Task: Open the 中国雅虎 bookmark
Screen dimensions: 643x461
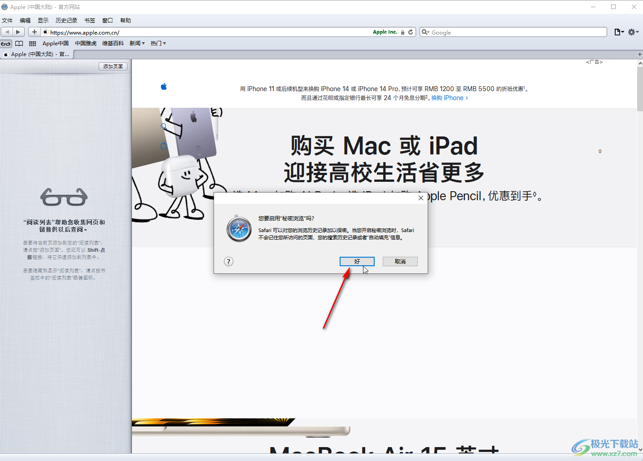Action: pos(86,44)
